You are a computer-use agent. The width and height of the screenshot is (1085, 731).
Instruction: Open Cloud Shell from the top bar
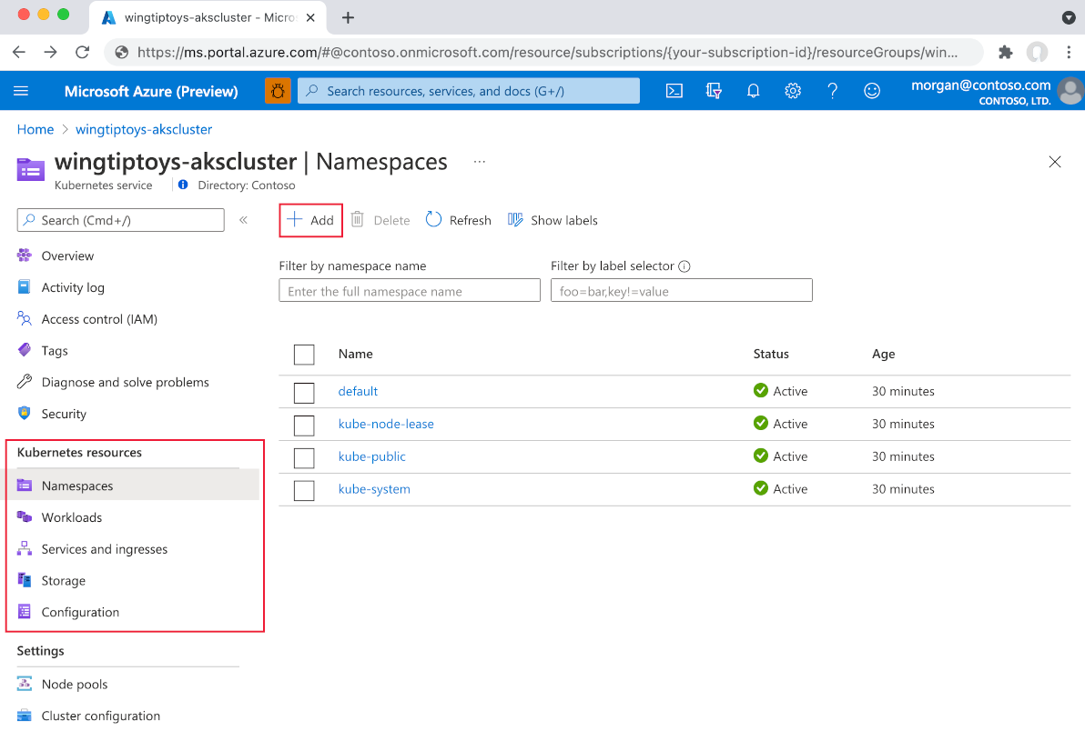pos(674,90)
